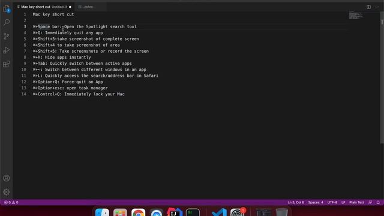Click 'Quickly access the search/address bar in Safari'

pyautogui.click(x=95, y=76)
